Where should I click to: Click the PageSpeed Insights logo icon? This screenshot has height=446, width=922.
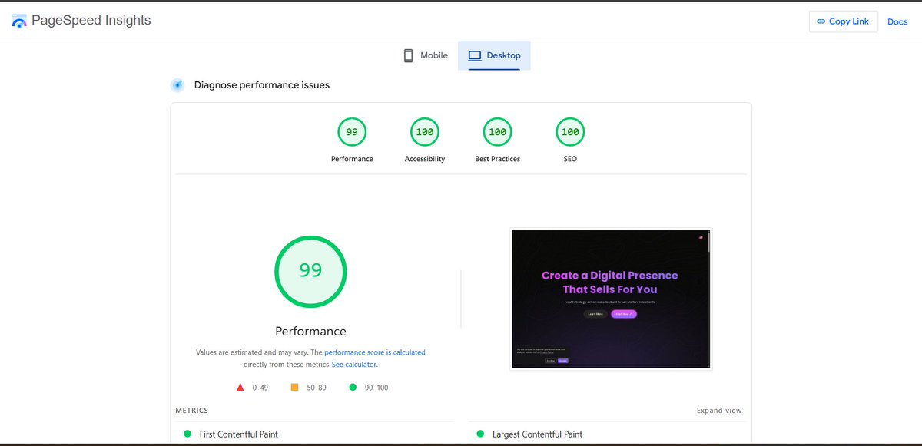coord(18,20)
